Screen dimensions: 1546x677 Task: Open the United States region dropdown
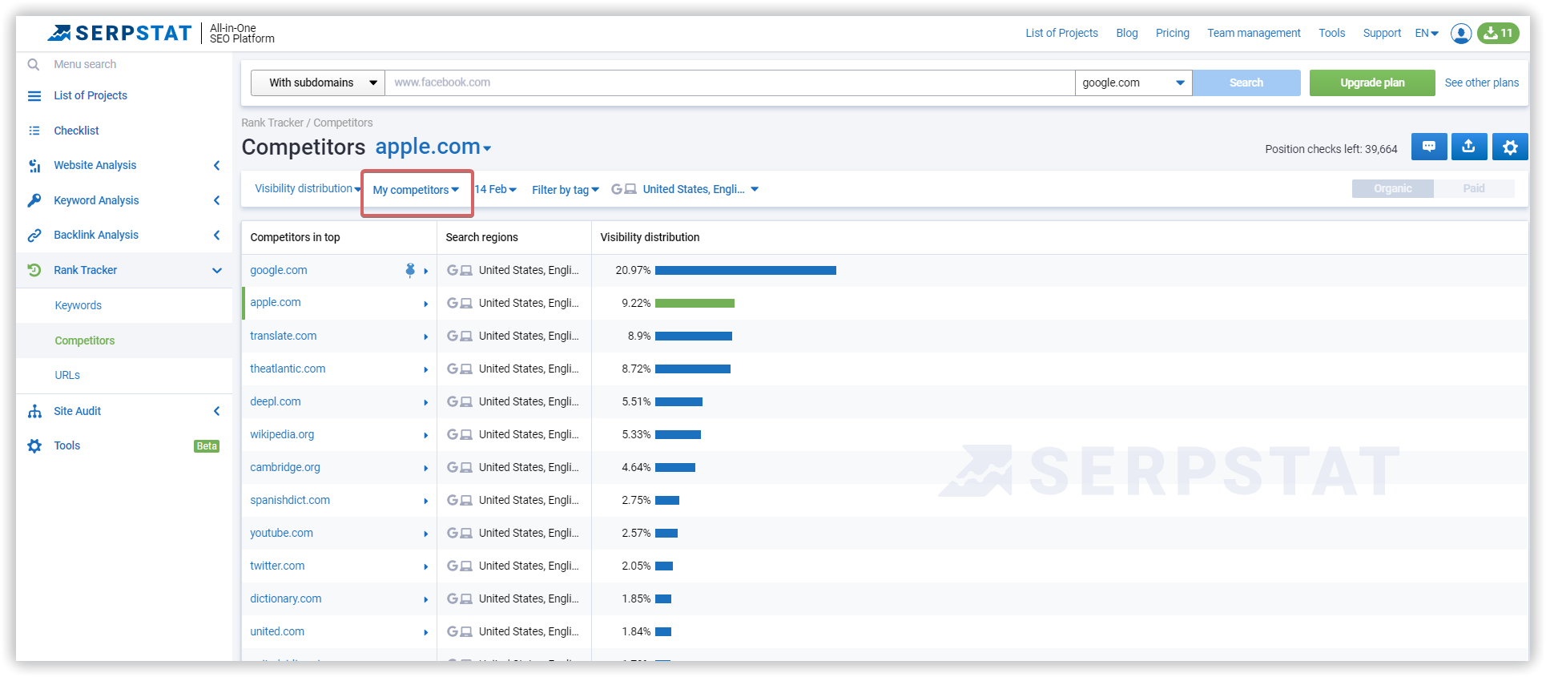(x=700, y=189)
